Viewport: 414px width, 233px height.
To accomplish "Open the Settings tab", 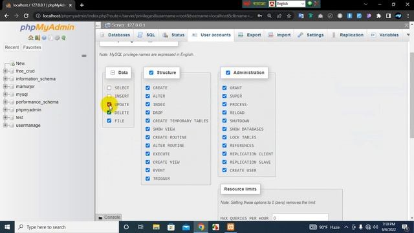I will [310, 35].
